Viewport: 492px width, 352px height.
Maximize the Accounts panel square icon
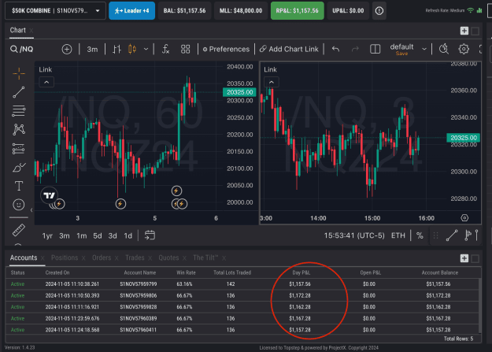click(475, 258)
